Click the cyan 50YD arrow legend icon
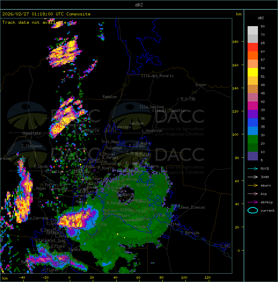This screenshot has width=278, height=282. 253,168
